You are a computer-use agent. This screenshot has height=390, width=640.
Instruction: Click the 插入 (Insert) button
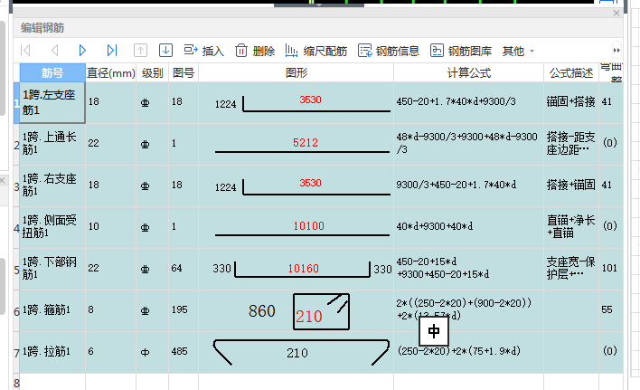click(203, 51)
